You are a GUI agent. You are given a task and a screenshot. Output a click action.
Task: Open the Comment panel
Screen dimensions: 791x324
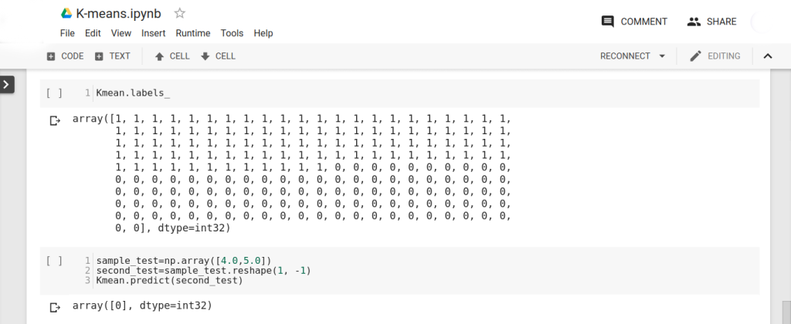pyautogui.click(x=634, y=22)
